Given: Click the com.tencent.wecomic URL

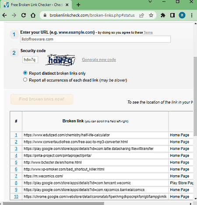Looking at the screenshot, I should (77, 183).
